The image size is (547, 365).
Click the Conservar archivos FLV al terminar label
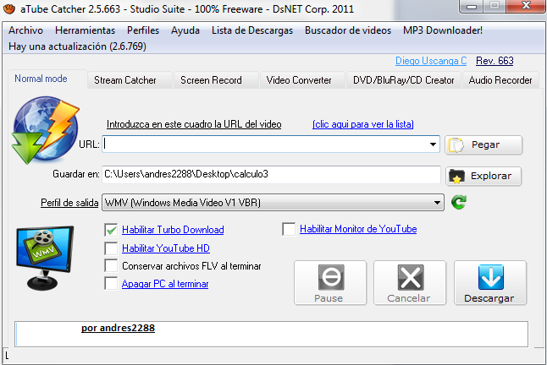[191, 266]
